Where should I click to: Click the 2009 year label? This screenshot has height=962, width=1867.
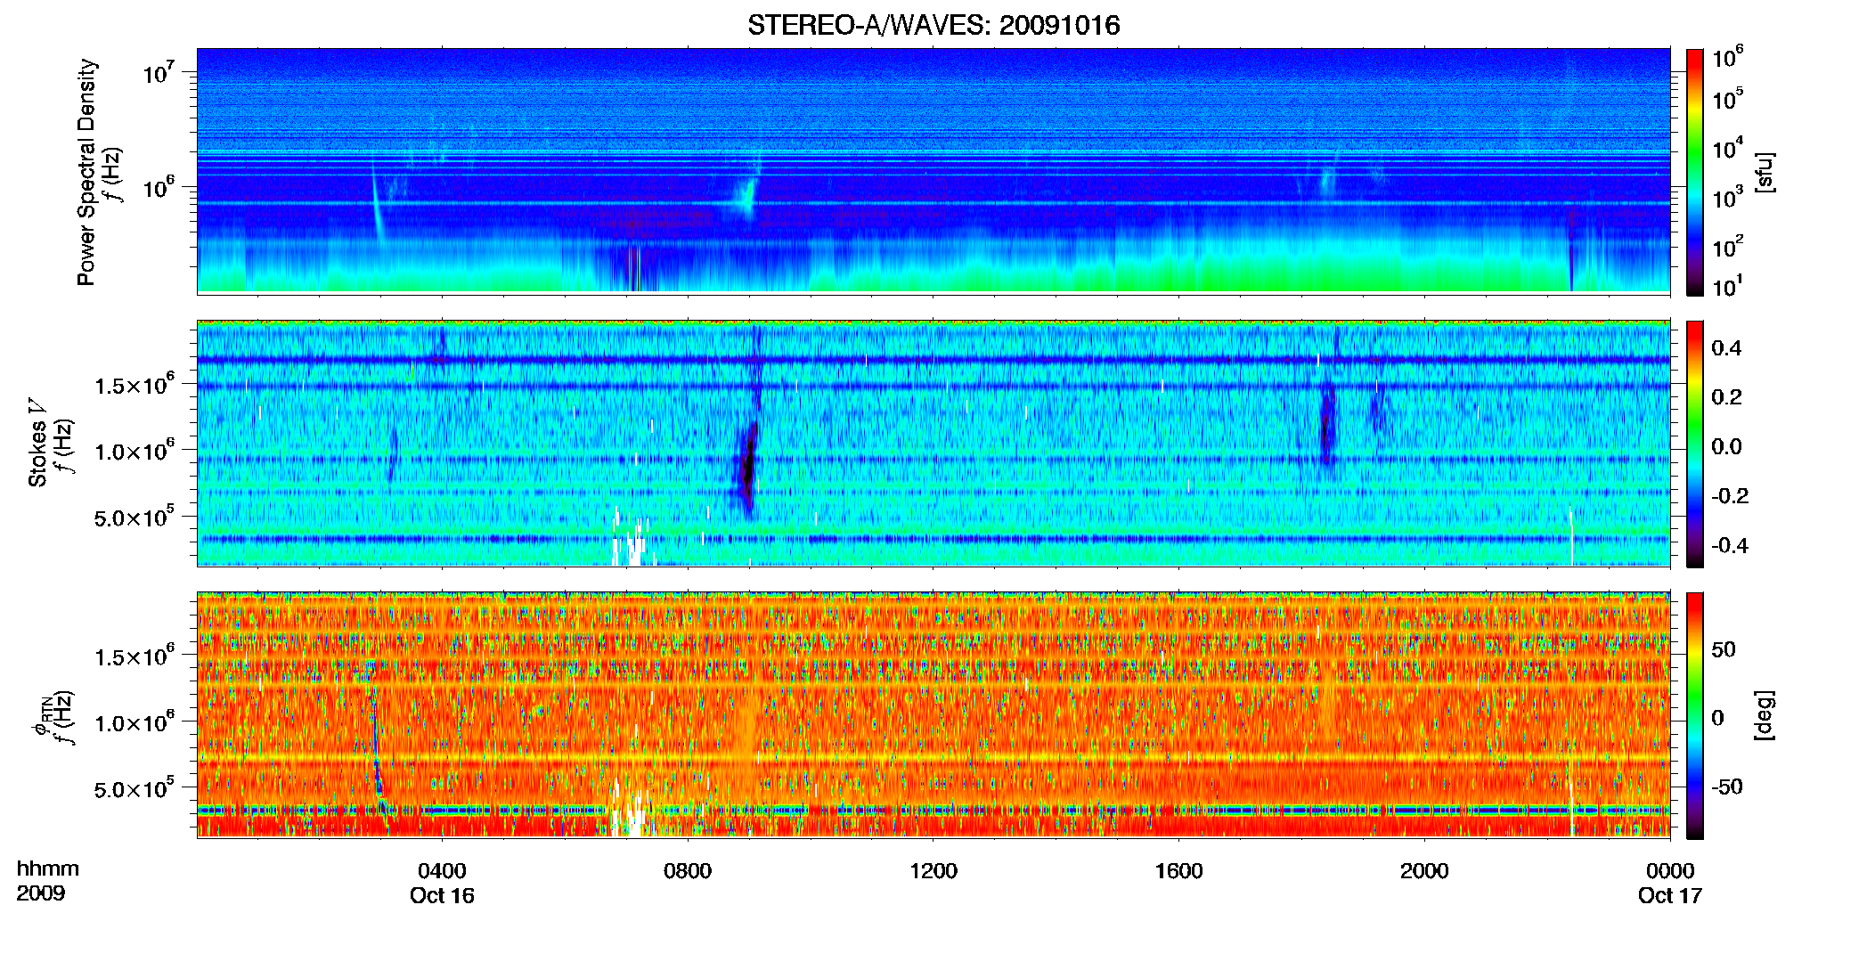[41, 893]
